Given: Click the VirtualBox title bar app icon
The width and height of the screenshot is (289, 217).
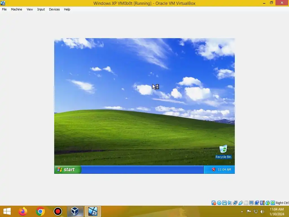Looking at the screenshot, I should tap(3, 3).
